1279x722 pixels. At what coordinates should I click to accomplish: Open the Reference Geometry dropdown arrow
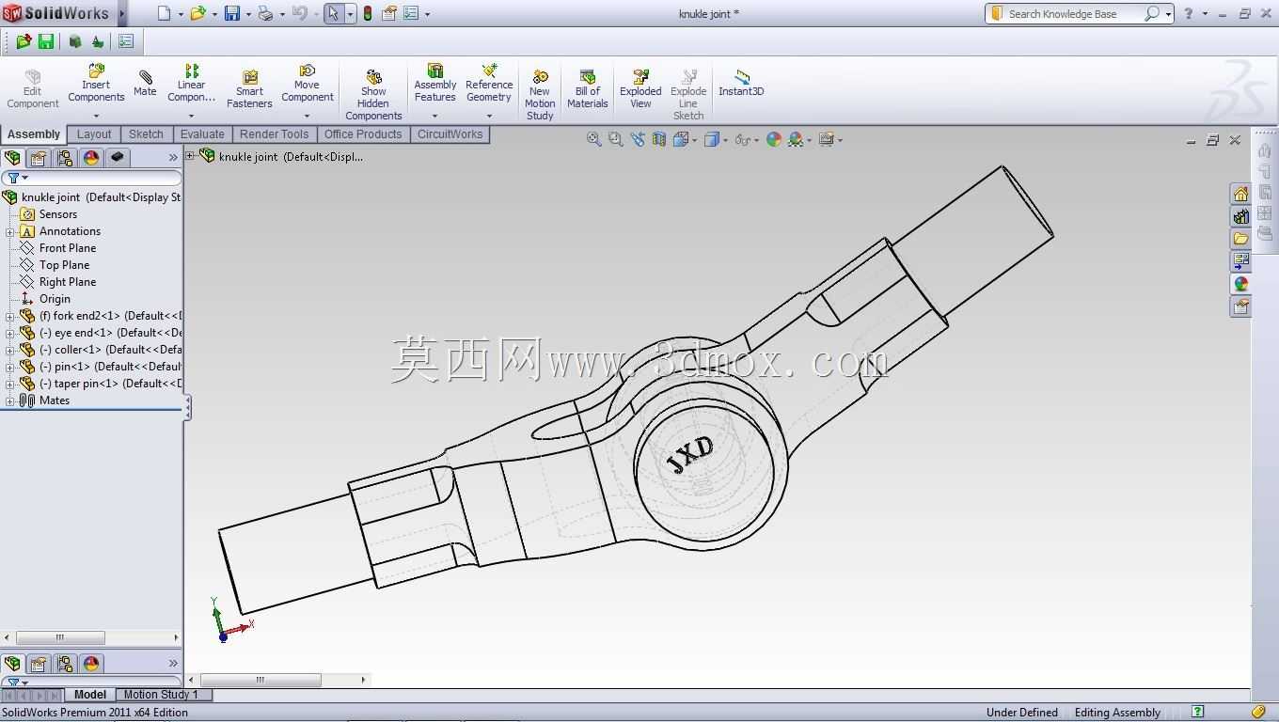click(489, 117)
